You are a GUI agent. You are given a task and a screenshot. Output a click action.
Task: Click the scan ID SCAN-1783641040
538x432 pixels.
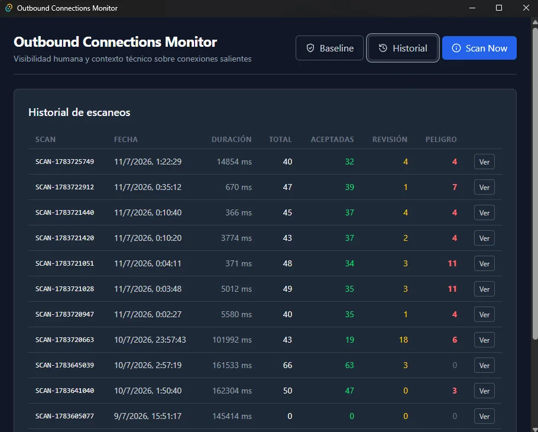click(64, 391)
